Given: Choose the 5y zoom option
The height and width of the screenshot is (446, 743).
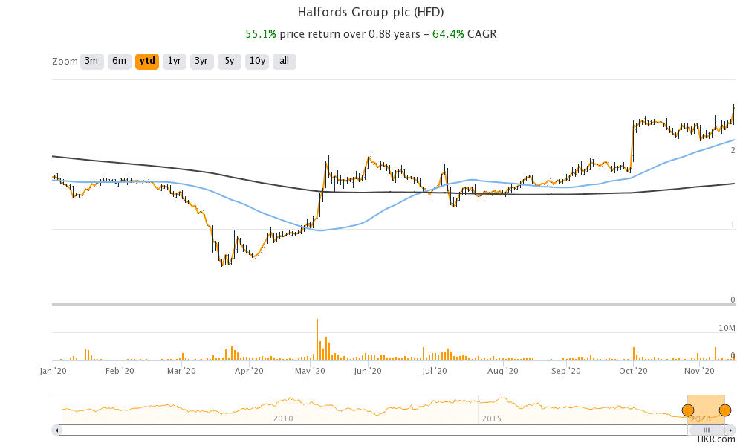Looking at the screenshot, I should [230, 61].
